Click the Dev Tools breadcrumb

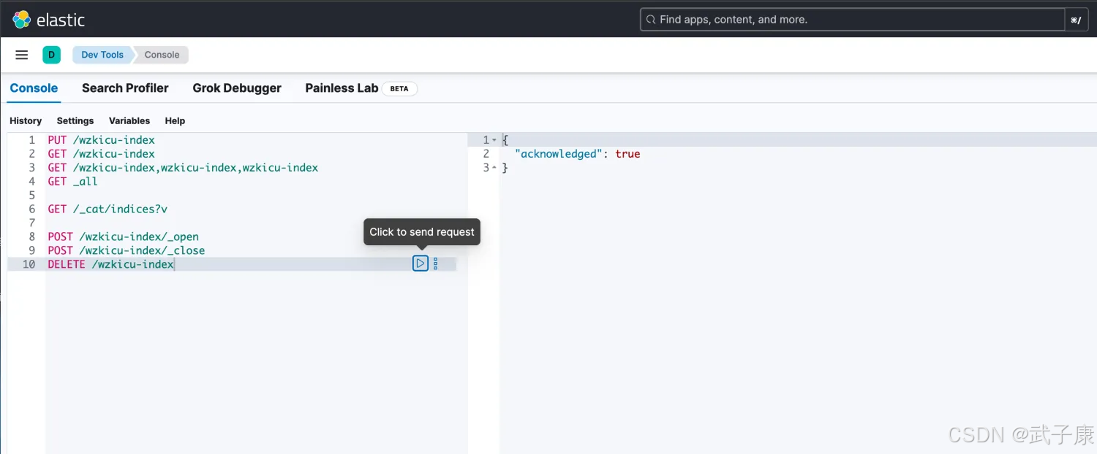102,55
